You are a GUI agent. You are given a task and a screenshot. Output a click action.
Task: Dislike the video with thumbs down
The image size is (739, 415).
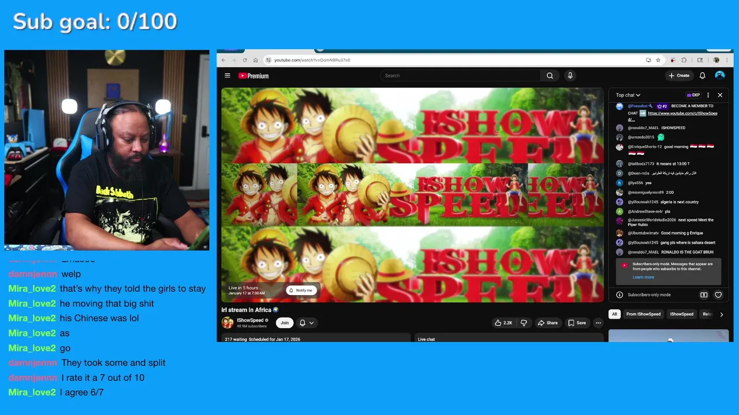tap(524, 323)
